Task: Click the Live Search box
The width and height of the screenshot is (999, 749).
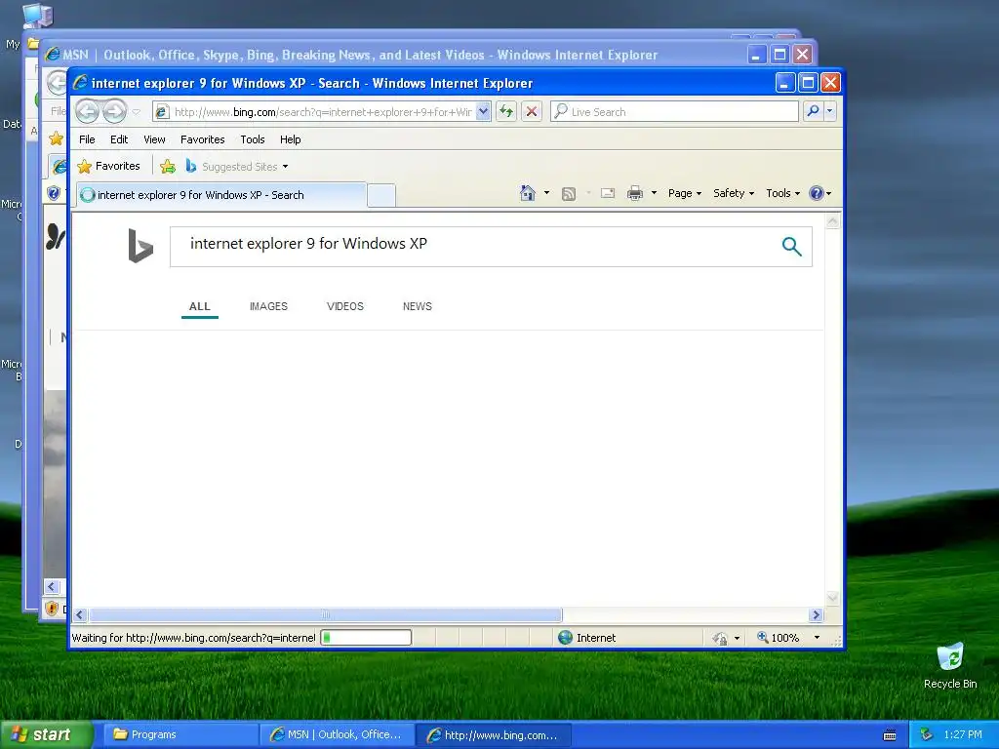Action: [x=674, y=112]
